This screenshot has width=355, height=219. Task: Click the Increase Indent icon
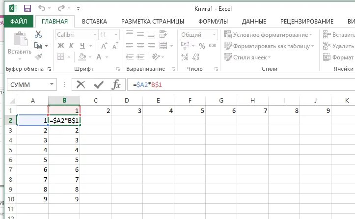tap(140, 56)
